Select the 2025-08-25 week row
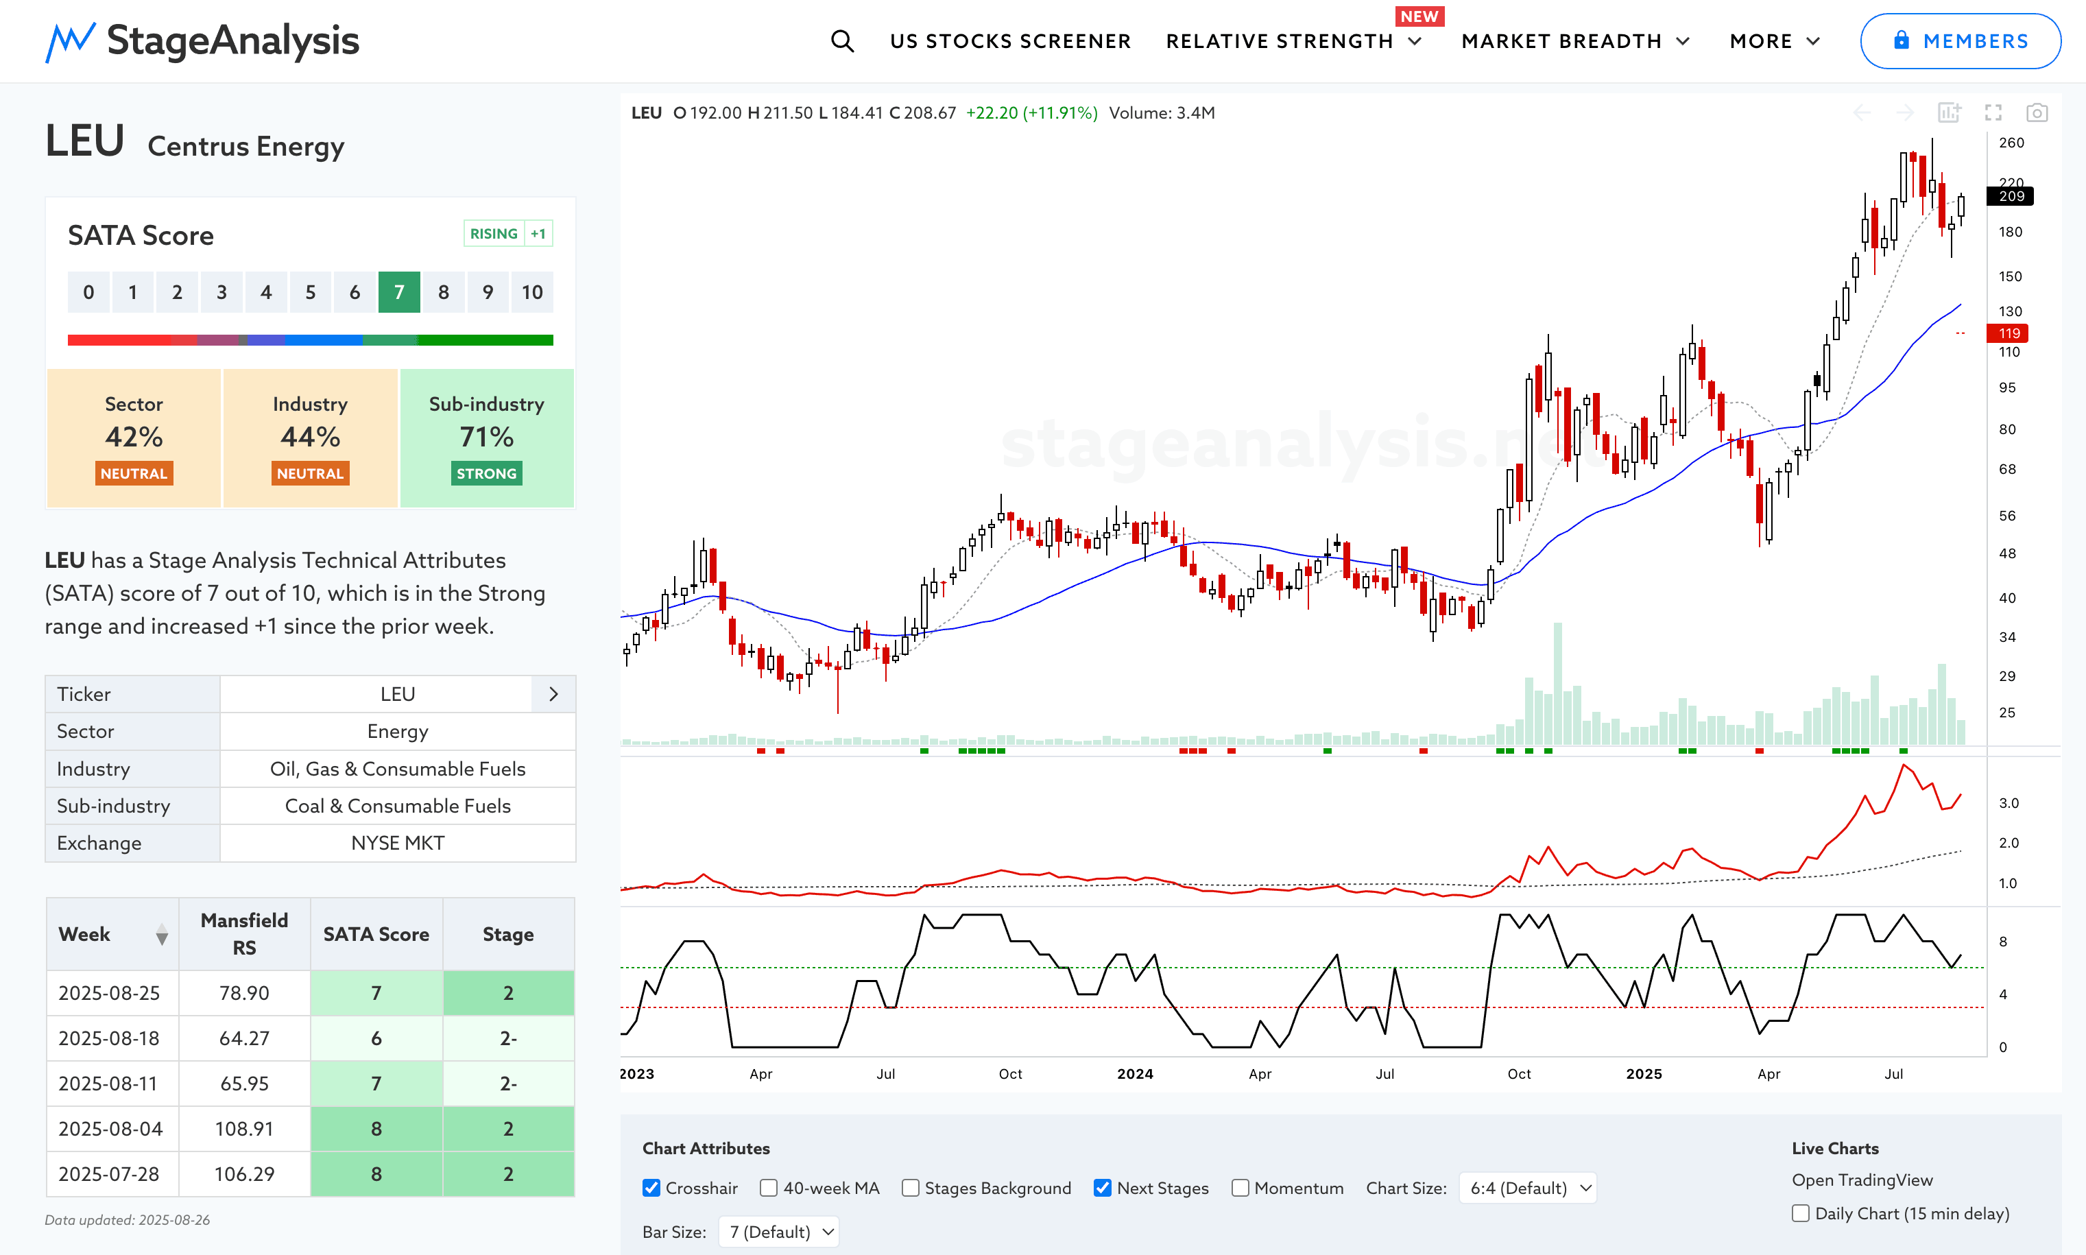2086x1255 pixels. click(x=311, y=994)
